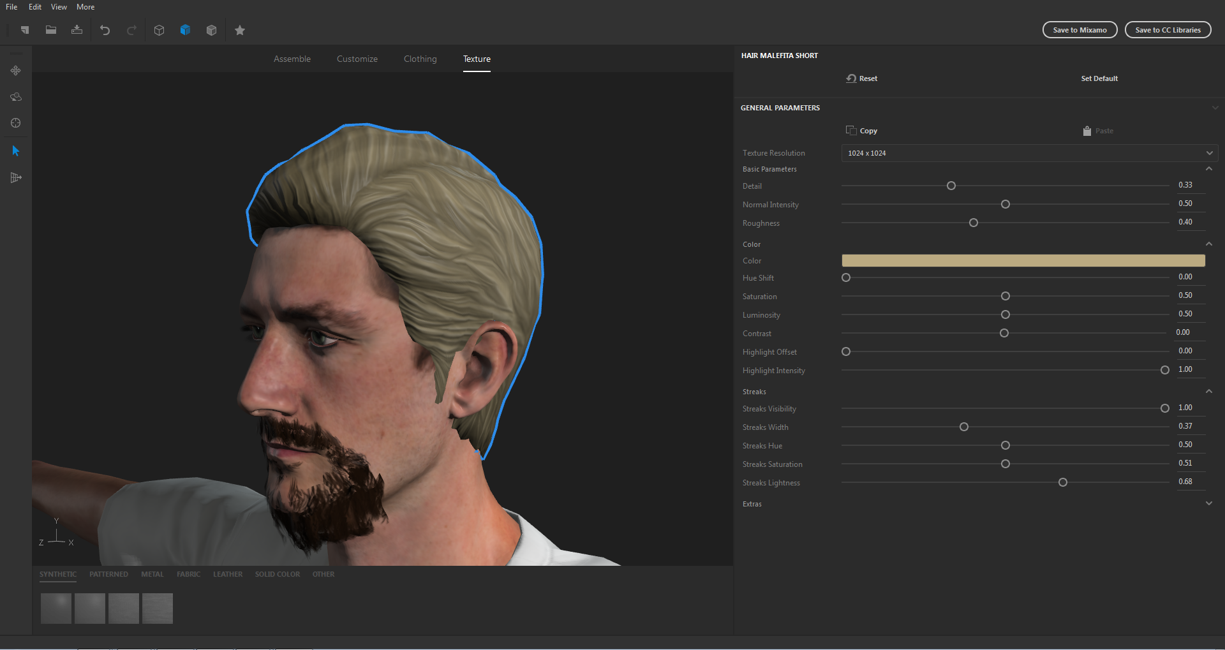
Task: Select the Zoom target tool
Action: [x=15, y=123]
